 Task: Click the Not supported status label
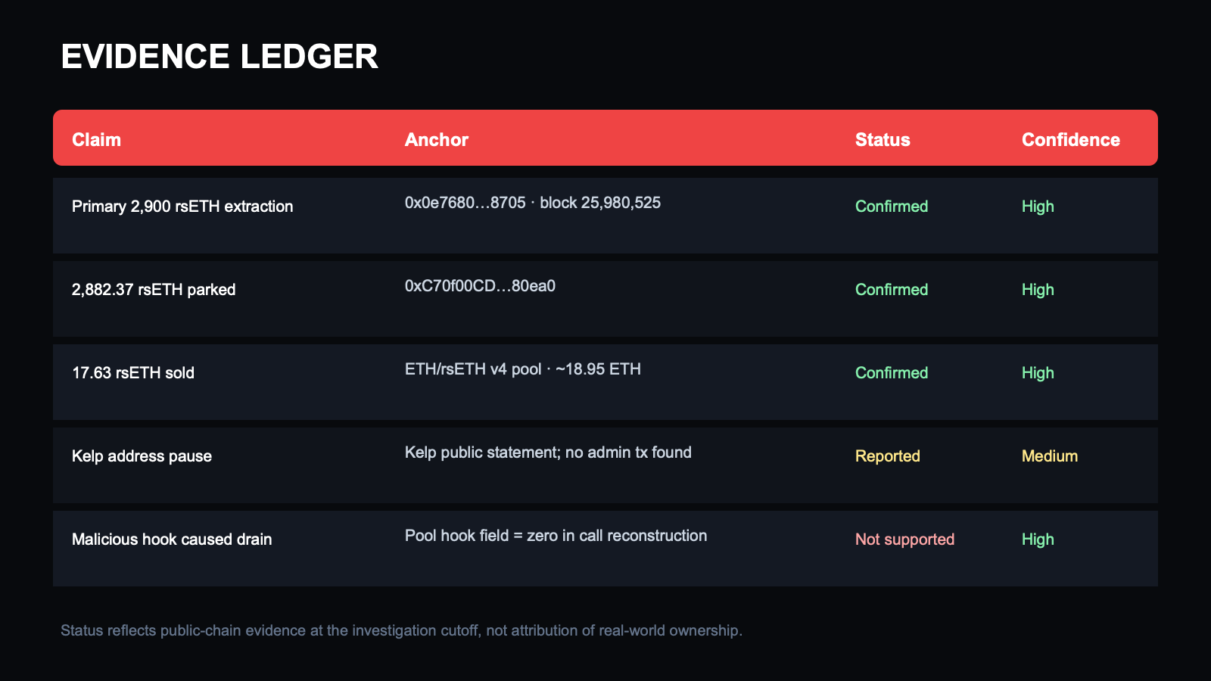coord(905,540)
